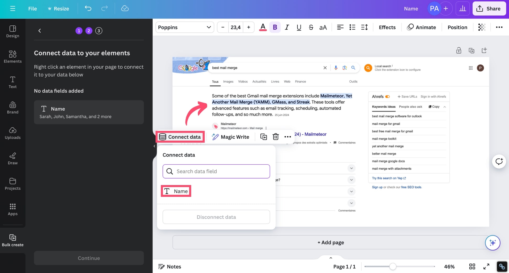Open the Brand sidebar panel
Screen dimensions: 509x273
pos(13,108)
